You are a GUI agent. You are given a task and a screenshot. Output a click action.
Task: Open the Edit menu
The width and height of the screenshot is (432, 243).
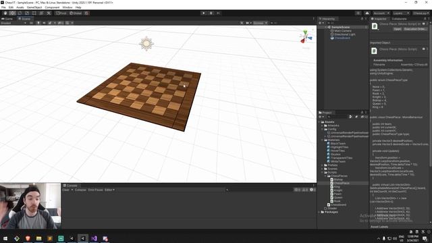pos(11,7)
